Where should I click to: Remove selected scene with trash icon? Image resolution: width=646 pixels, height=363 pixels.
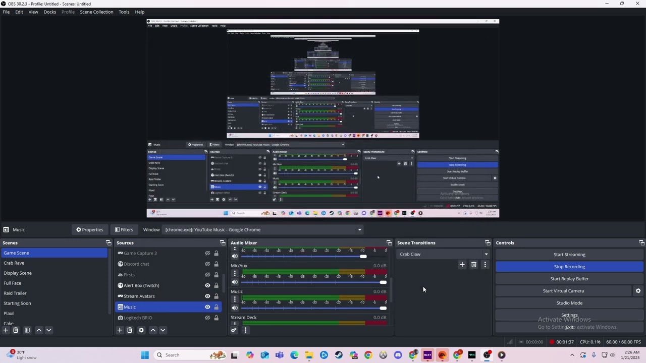16,330
